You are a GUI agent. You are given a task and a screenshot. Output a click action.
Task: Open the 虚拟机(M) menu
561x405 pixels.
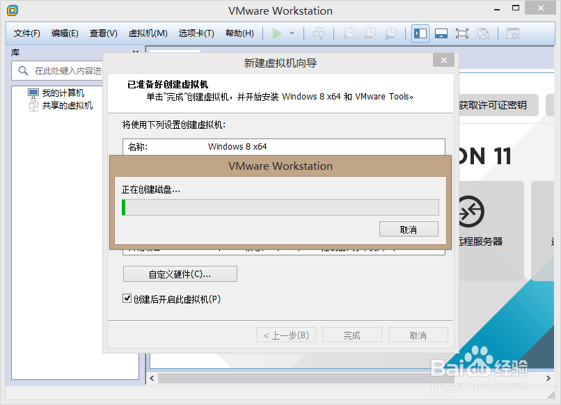(x=148, y=33)
